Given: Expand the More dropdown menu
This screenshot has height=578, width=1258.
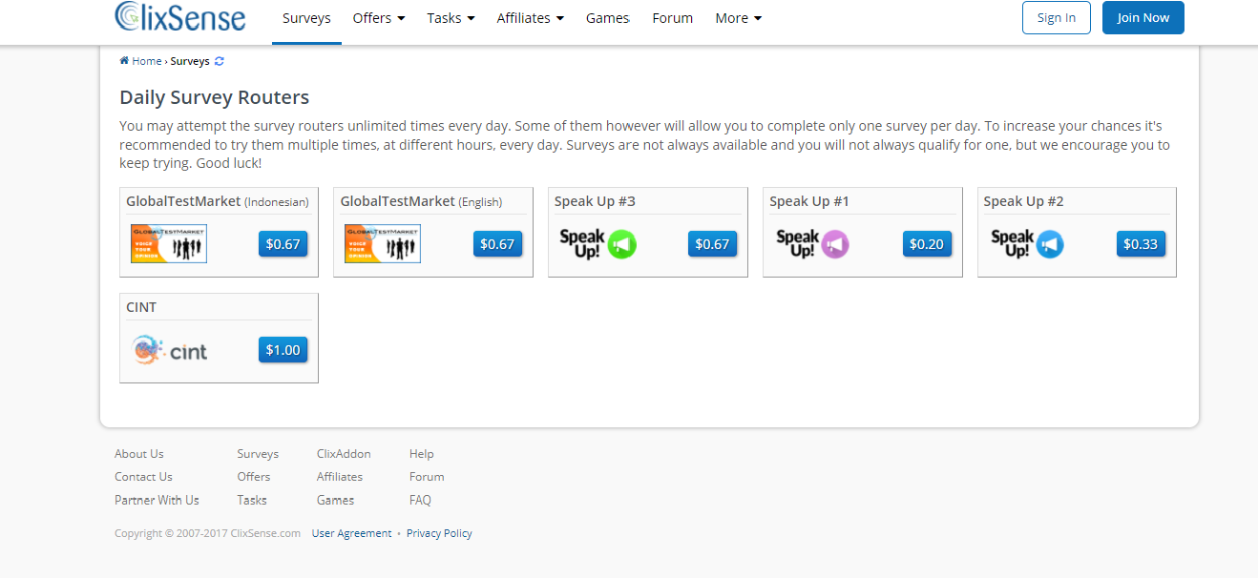Looking at the screenshot, I should 739,18.
